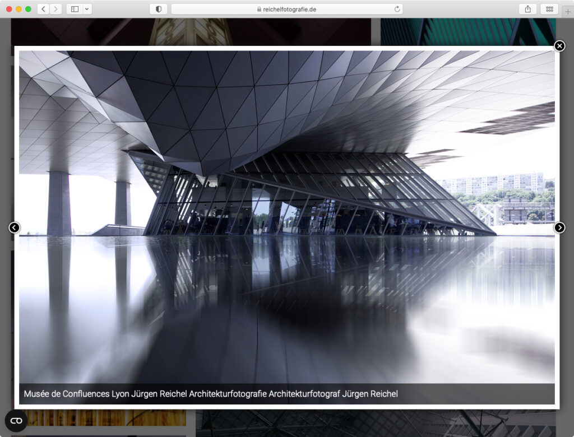Open the sidebar options dropdown arrow
The height and width of the screenshot is (437, 574).
(87, 9)
